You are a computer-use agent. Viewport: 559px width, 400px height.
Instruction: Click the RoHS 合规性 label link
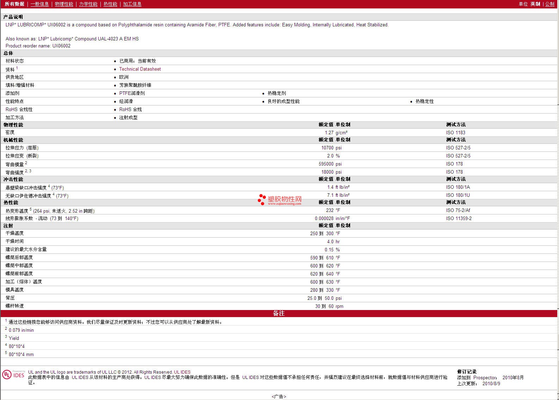pyautogui.click(x=19, y=109)
